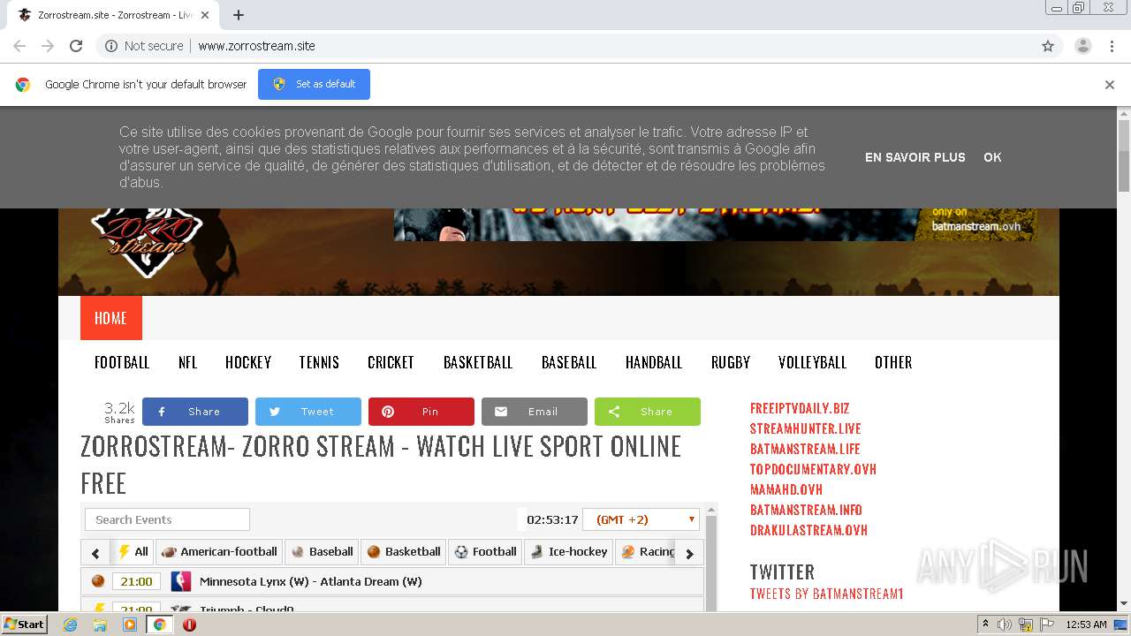The height and width of the screenshot is (636, 1131).
Task: Open the system tray volume icon
Action: coord(1005,625)
